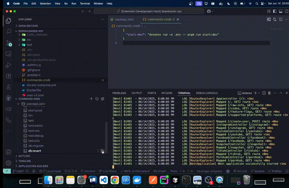Viewport: 289px width, 188px height.
Task: Collapse the Command King section
Action: tap(29, 99)
